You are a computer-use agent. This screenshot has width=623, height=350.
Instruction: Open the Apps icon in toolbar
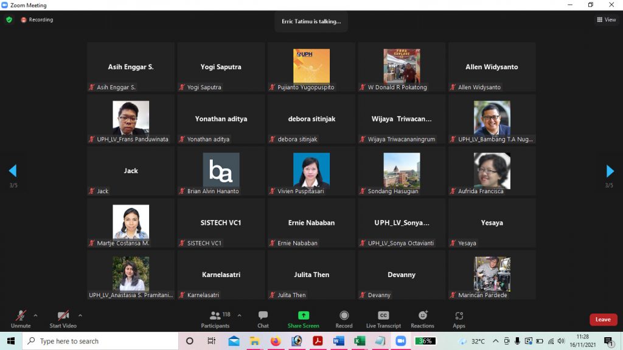point(459,319)
